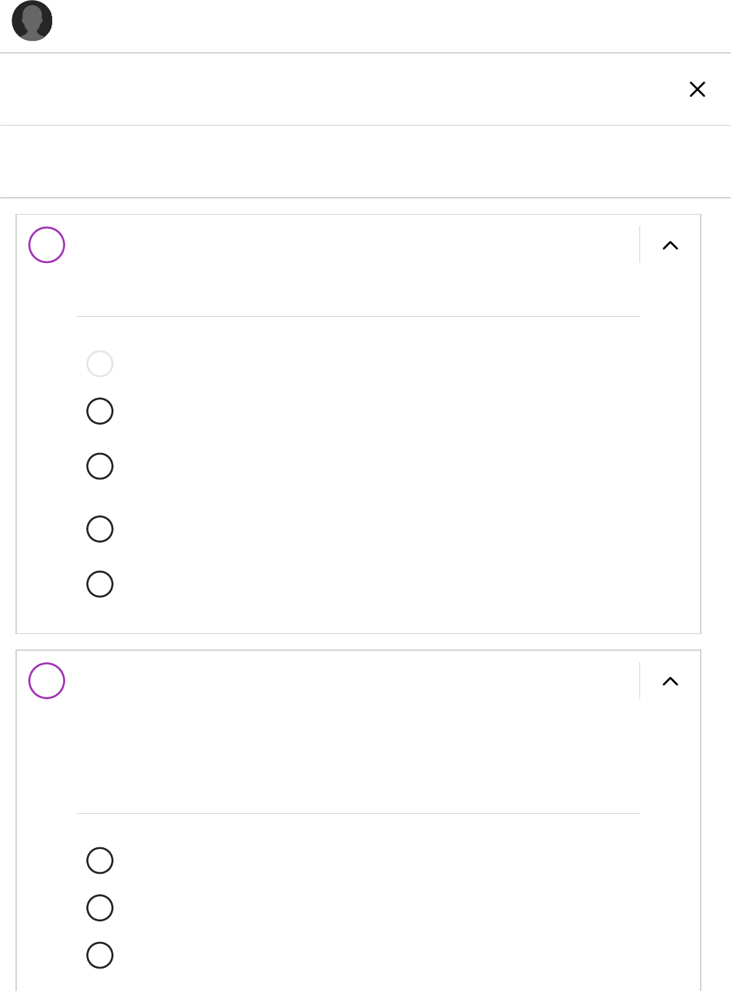Click the second card's purple status circle
This screenshot has height=991, width=731.
tap(47, 681)
